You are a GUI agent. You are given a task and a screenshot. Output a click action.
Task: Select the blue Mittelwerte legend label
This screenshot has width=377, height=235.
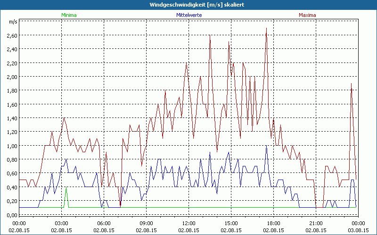(188, 15)
